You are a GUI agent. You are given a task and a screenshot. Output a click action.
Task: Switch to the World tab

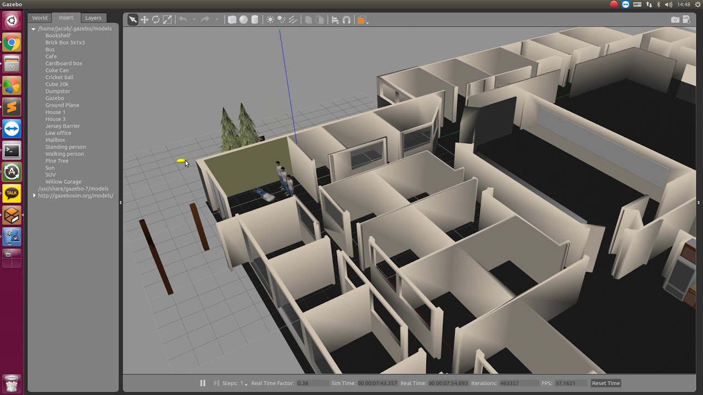point(40,18)
